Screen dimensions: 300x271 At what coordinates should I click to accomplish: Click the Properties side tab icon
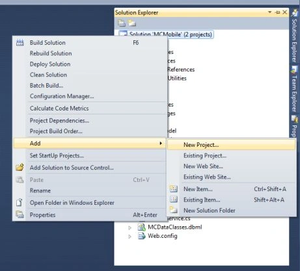295,119
